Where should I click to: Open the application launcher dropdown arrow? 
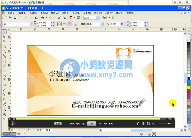click(x=74, y=18)
